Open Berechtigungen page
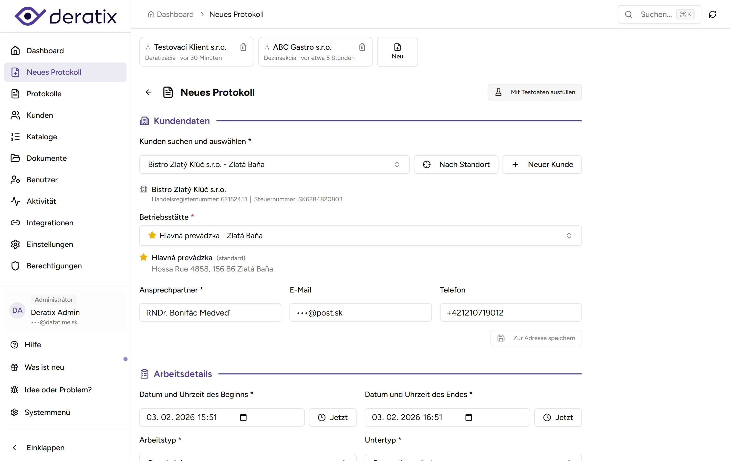Screen dimensions: 730x461 point(54,266)
